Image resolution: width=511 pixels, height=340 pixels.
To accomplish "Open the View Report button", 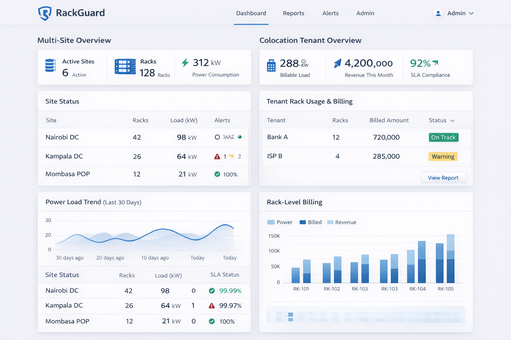I will click(443, 178).
